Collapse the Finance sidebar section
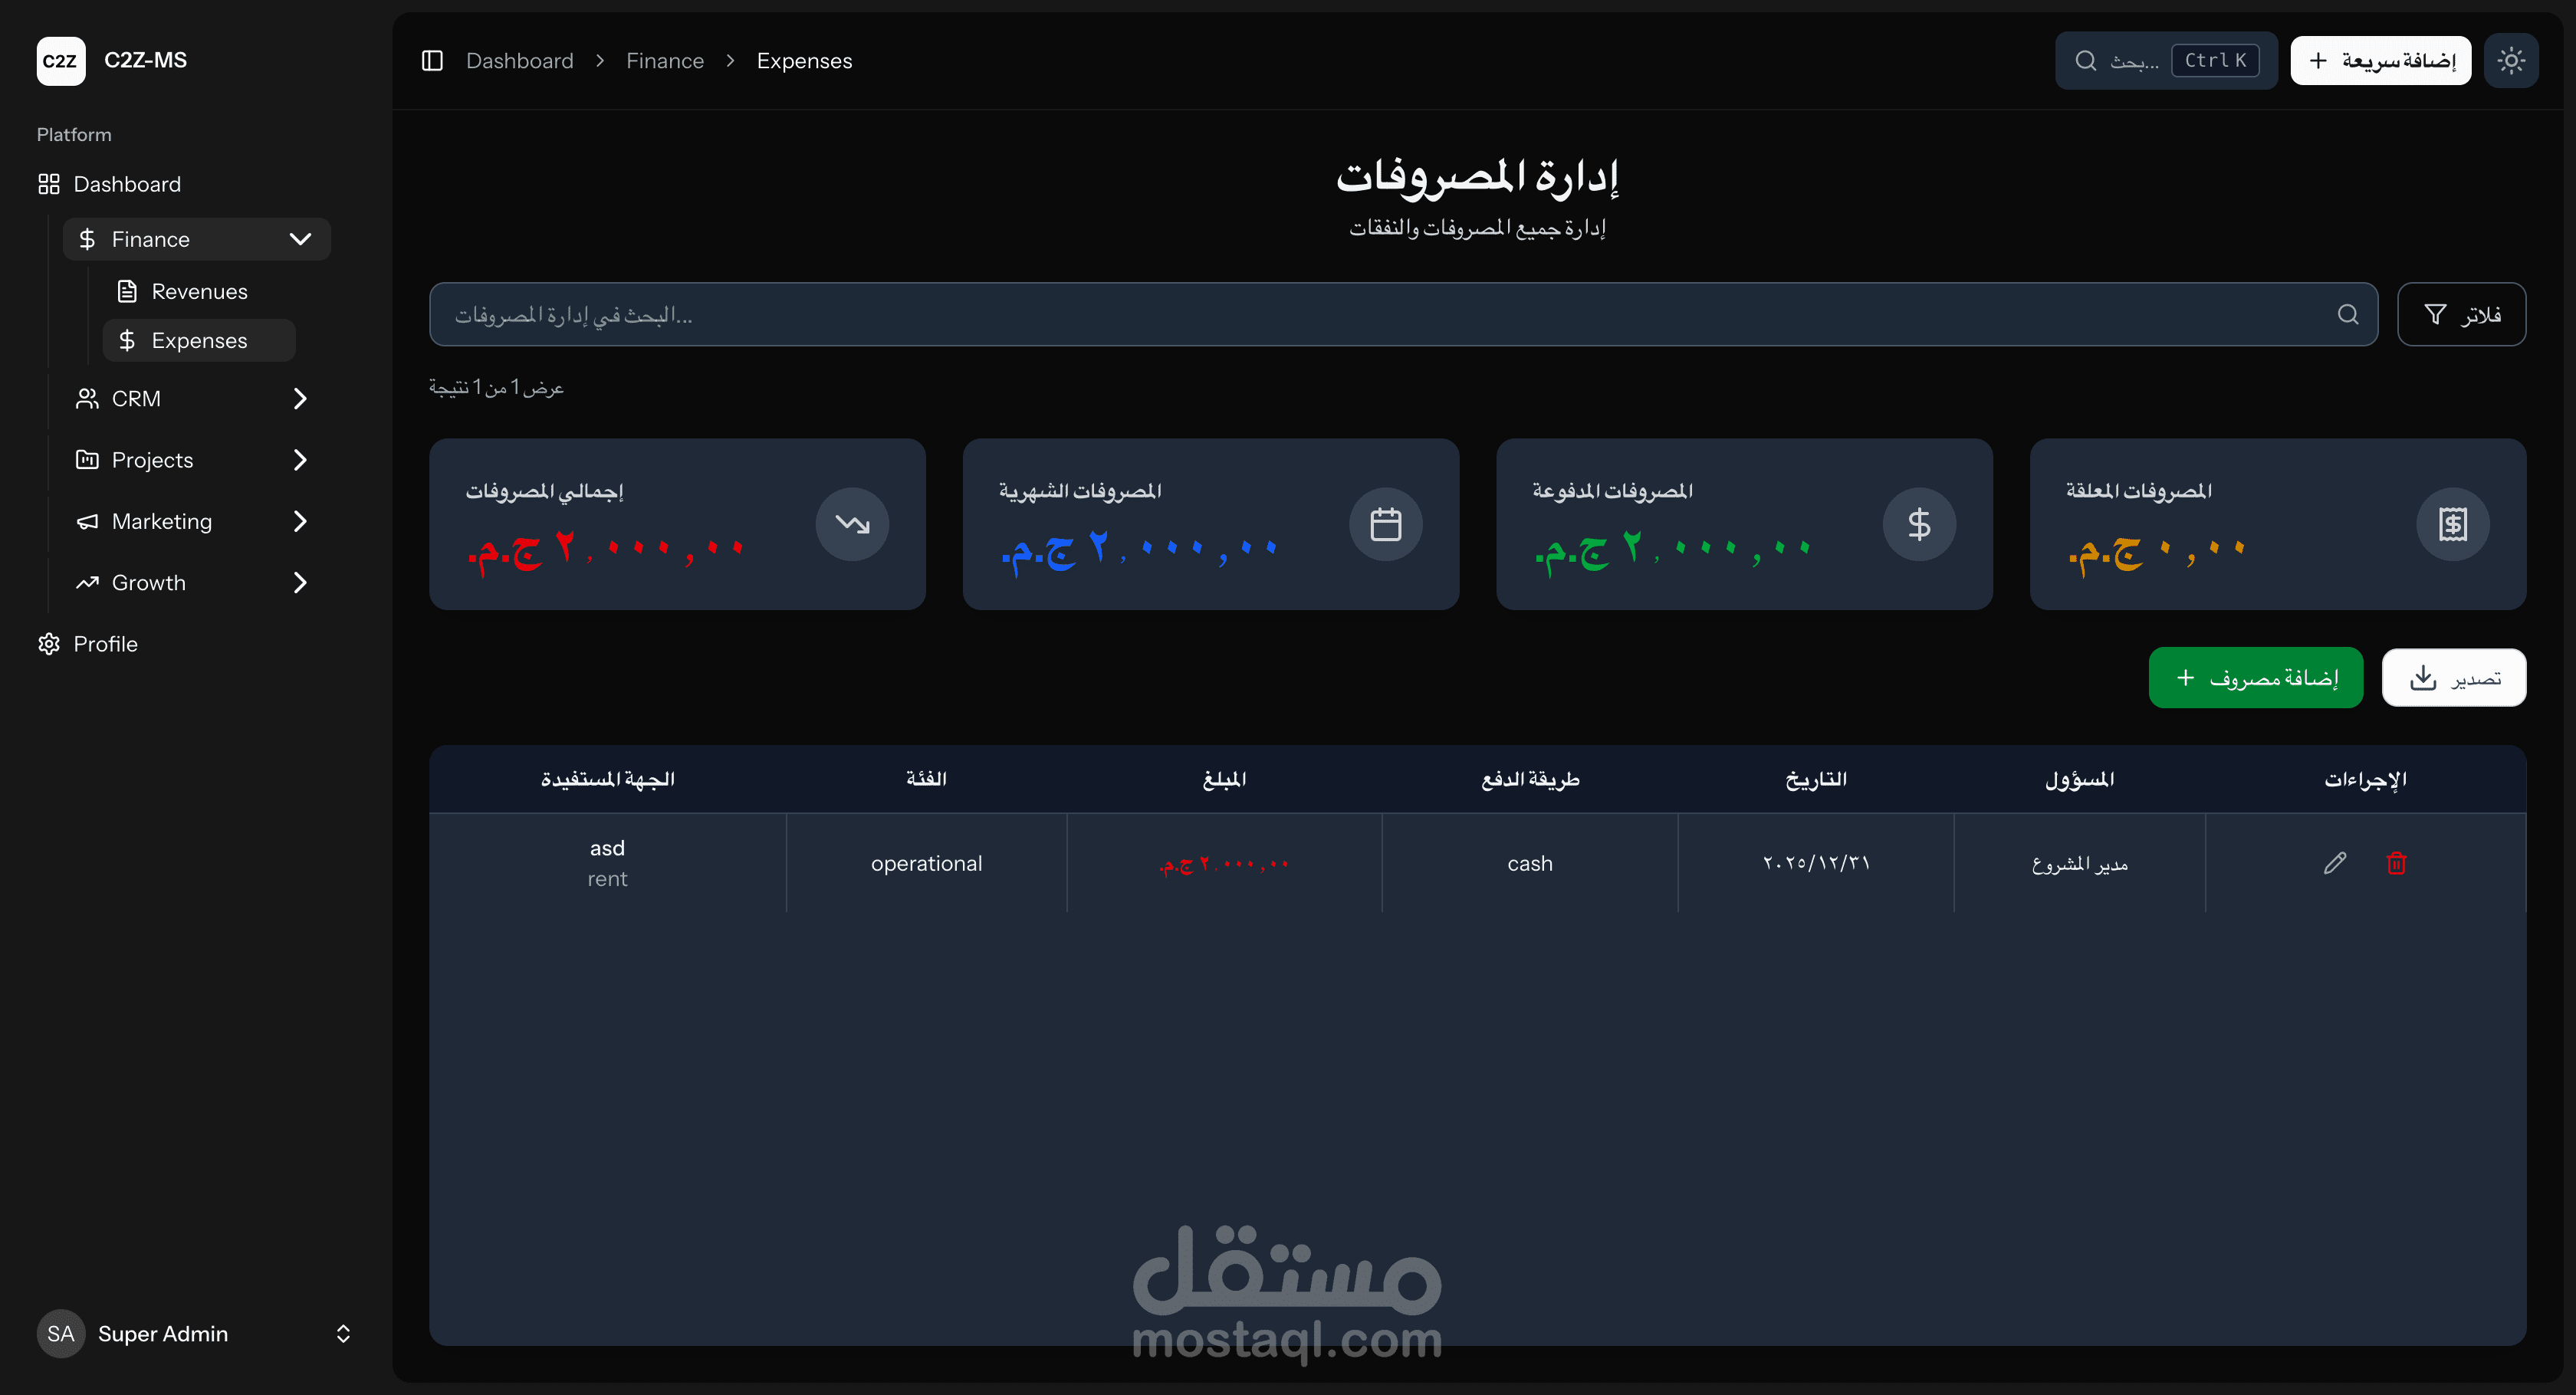 click(x=300, y=239)
